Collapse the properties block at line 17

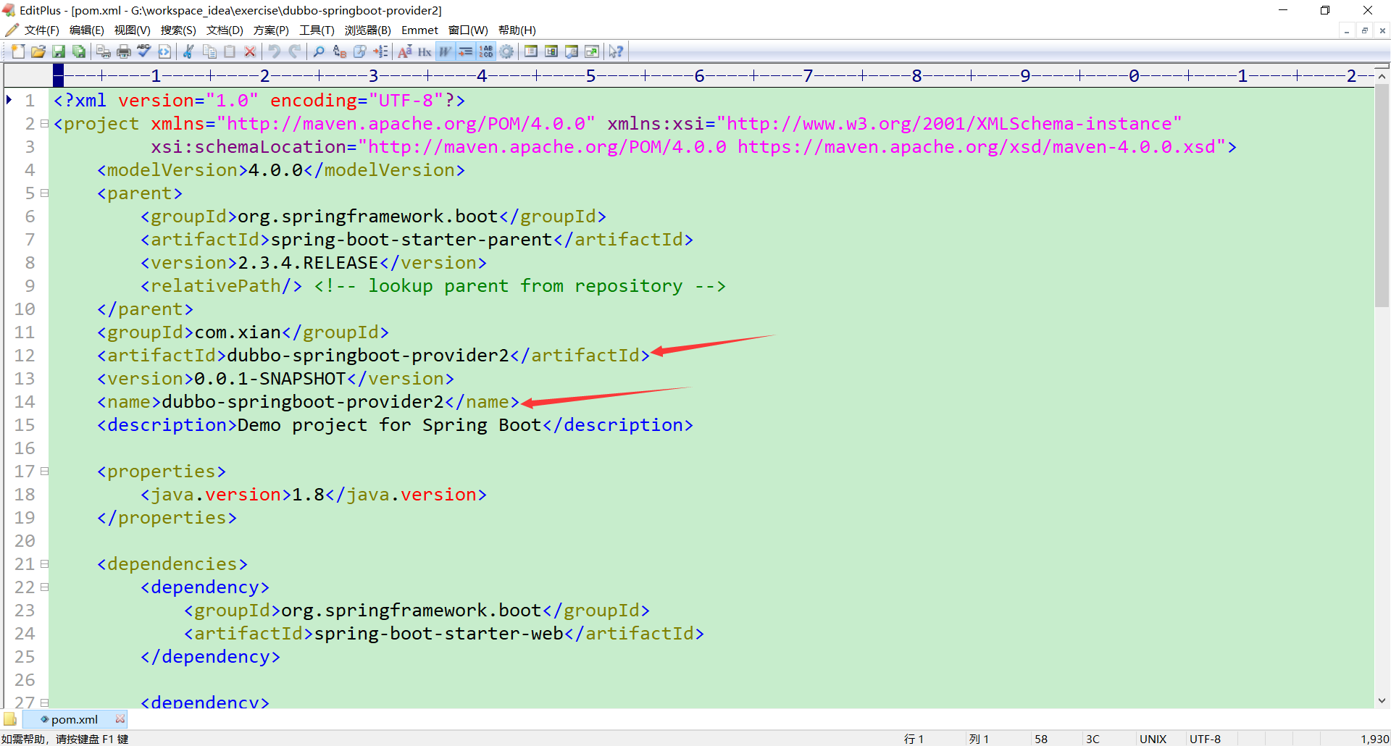pos(44,472)
